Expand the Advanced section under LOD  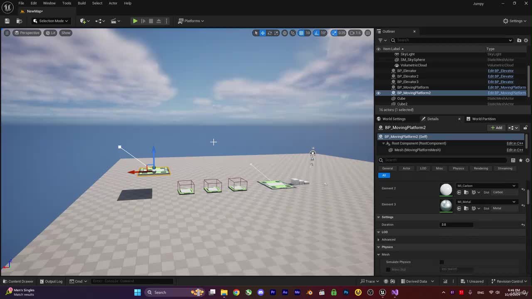379,240
